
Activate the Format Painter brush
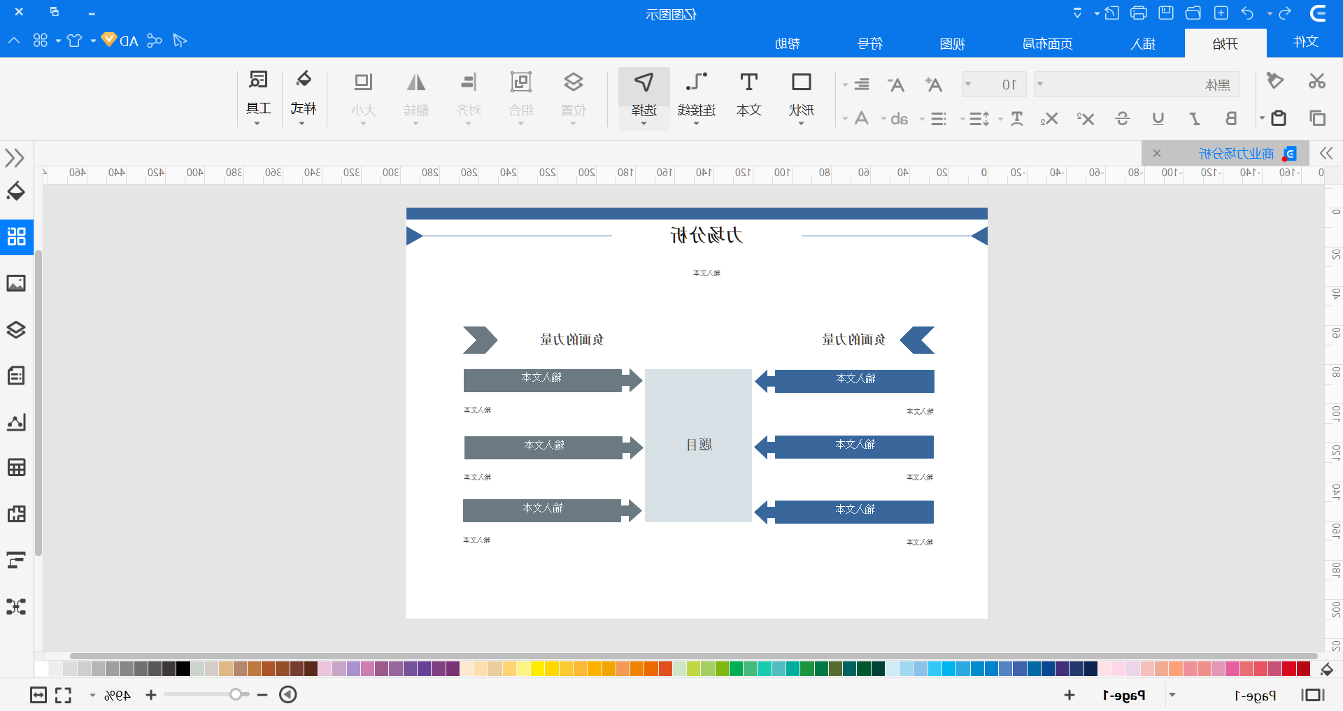[x=1275, y=81]
